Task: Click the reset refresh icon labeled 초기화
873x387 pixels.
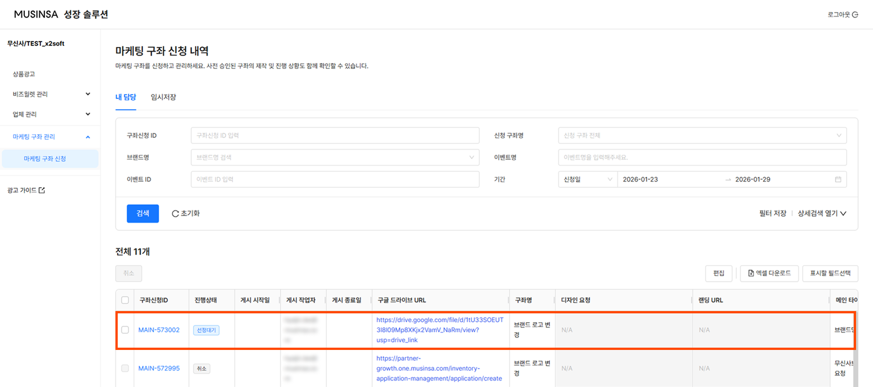Action: pos(175,214)
